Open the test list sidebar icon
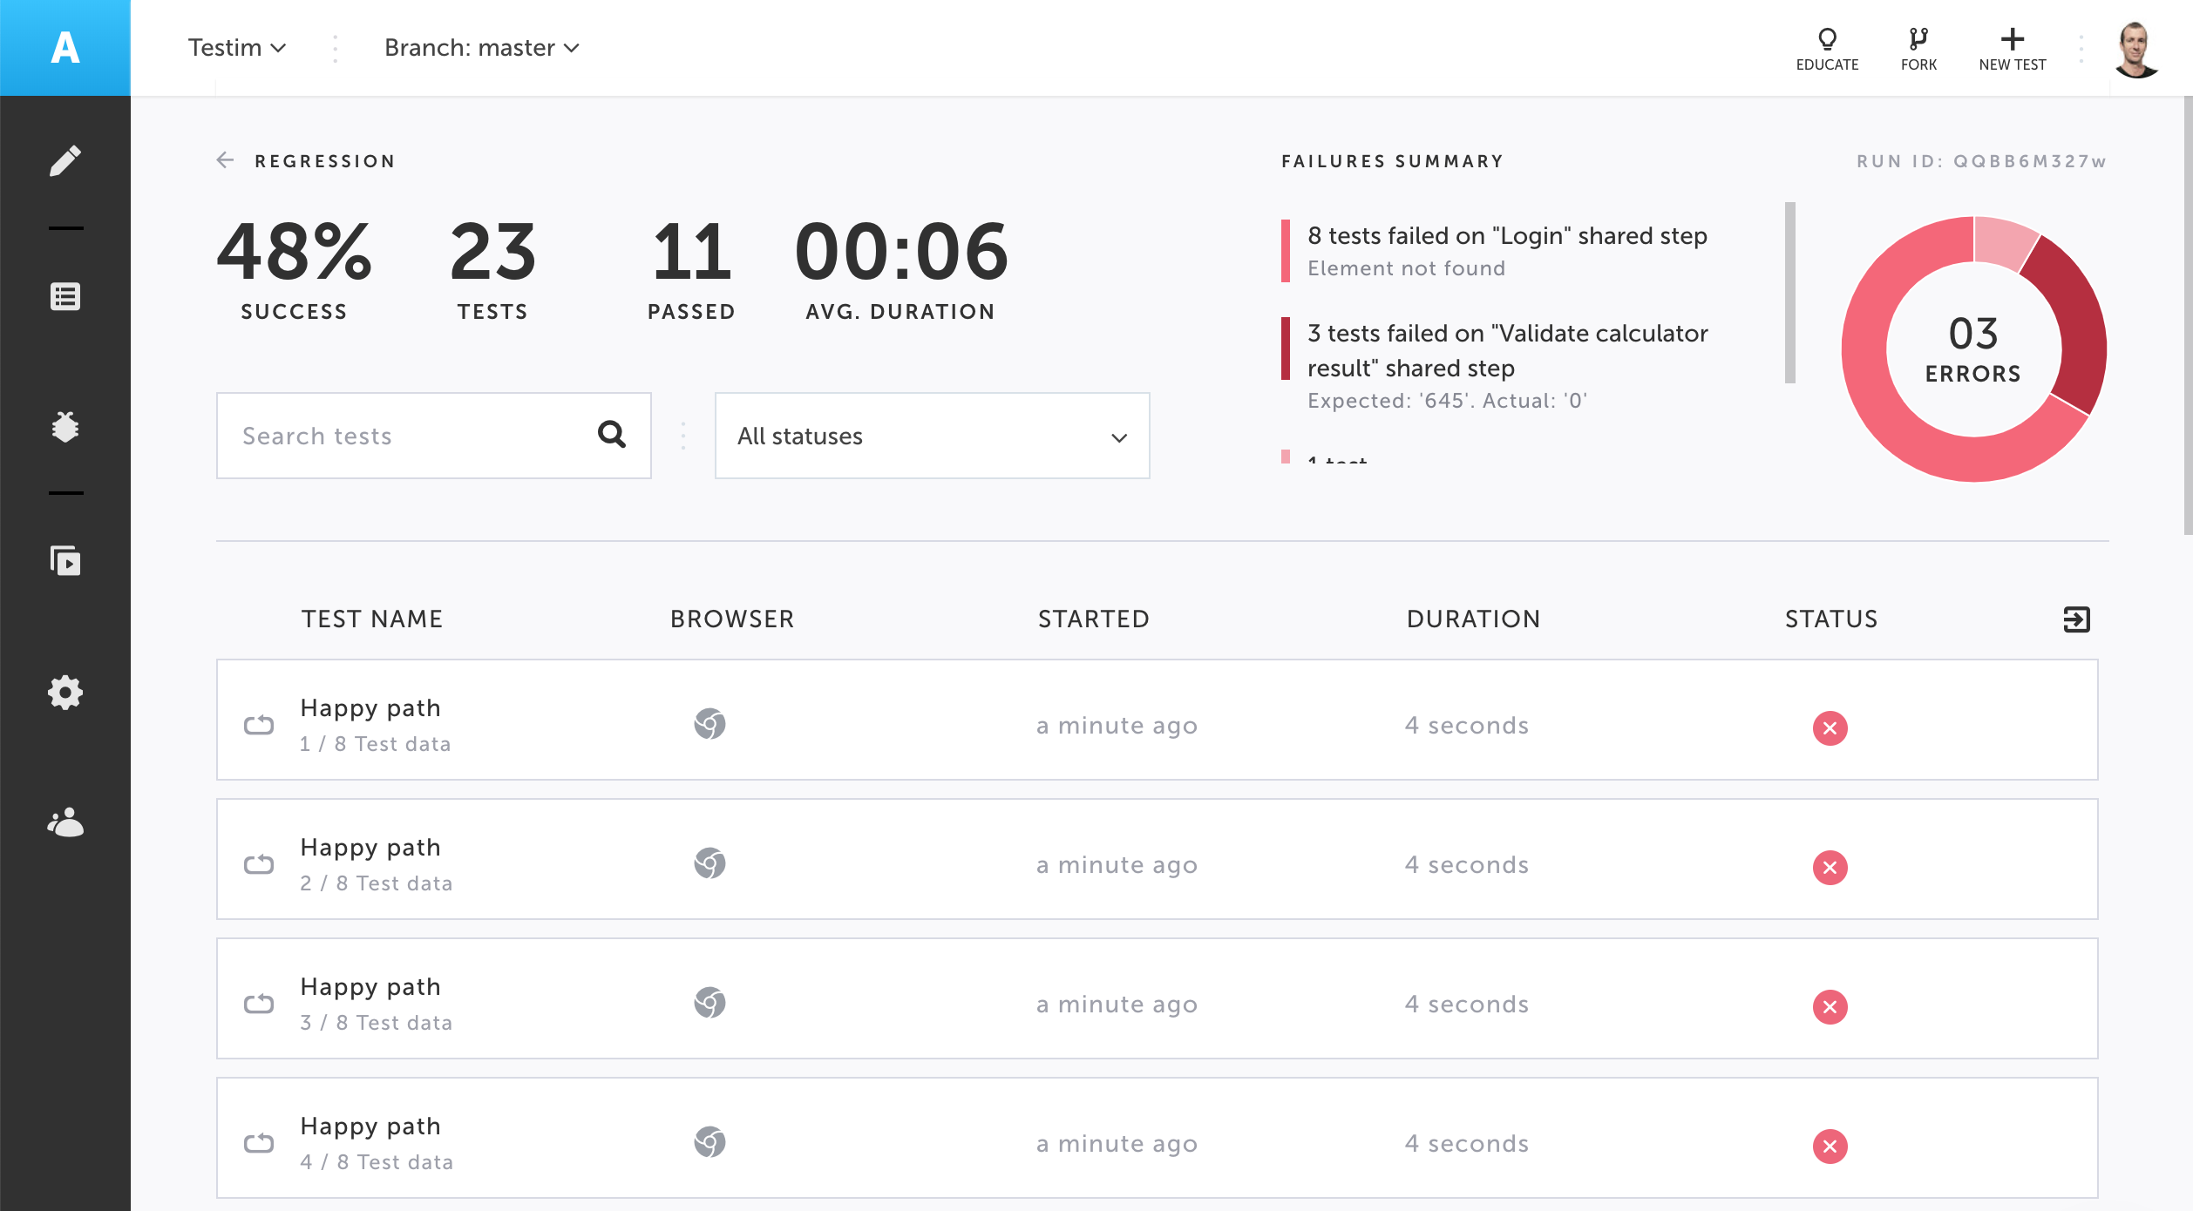The image size is (2193, 1211). pos(65,296)
